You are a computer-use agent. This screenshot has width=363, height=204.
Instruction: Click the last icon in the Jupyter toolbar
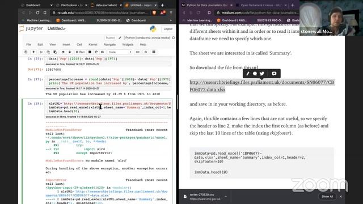154,52
